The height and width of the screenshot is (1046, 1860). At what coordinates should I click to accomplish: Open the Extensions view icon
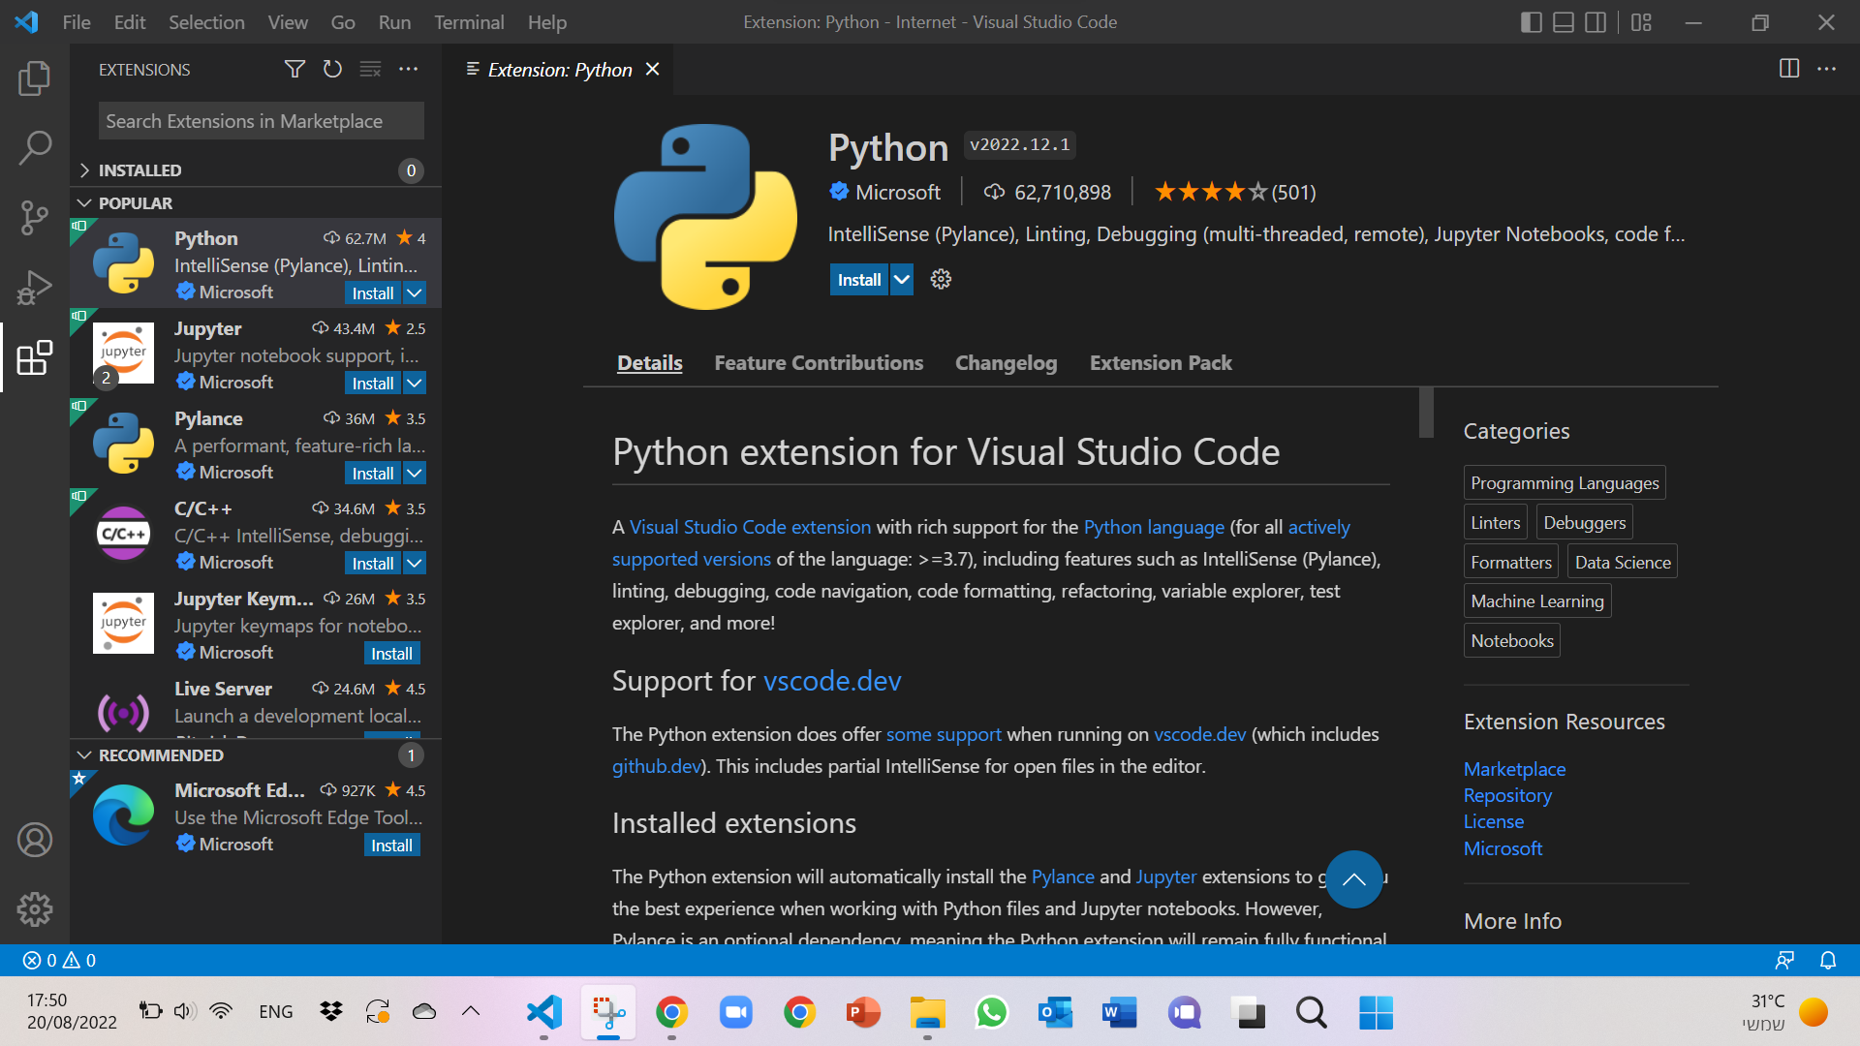click(35, 357)
